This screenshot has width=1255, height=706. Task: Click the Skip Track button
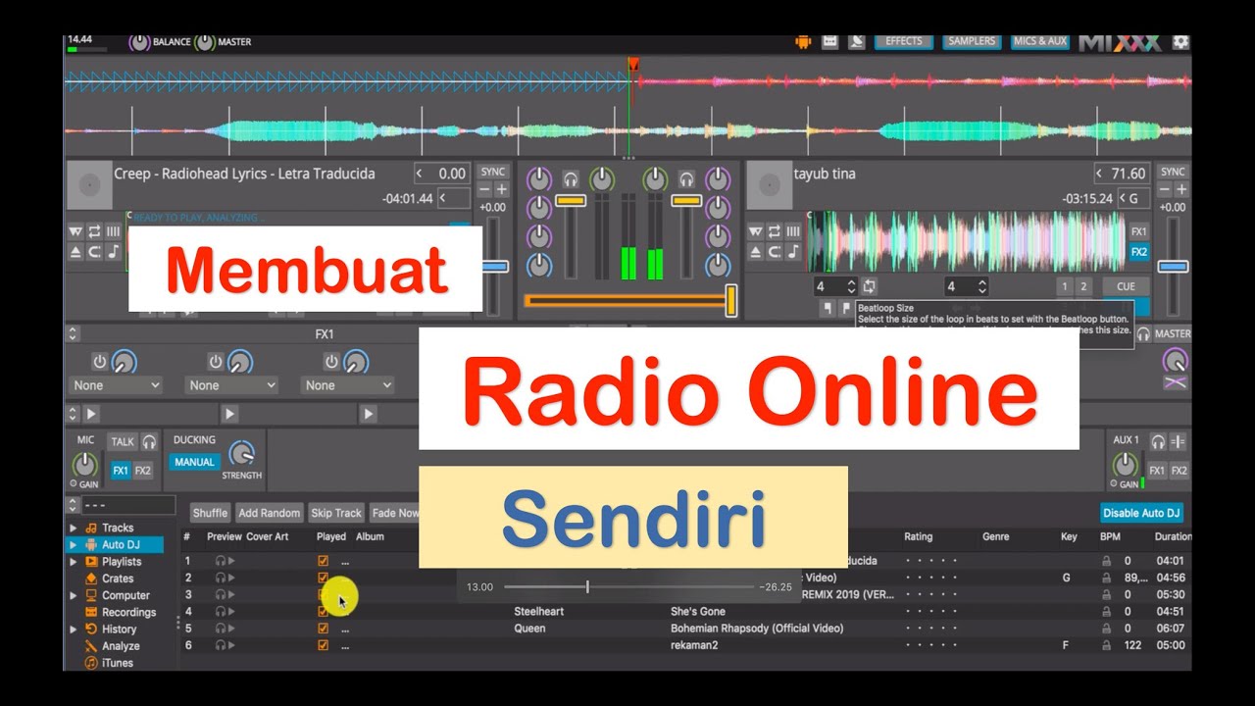coord(336,513)
